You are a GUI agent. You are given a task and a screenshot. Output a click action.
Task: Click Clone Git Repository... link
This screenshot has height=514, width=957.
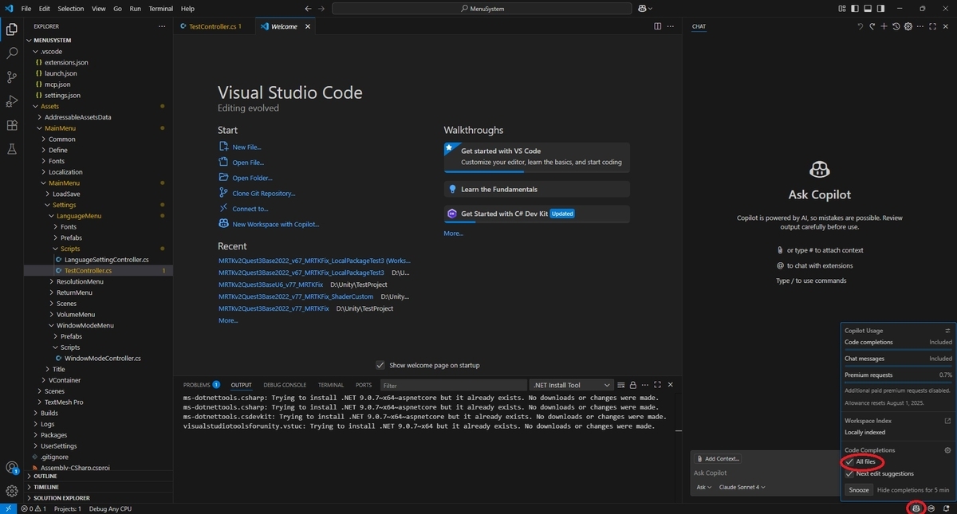(264, 194)
